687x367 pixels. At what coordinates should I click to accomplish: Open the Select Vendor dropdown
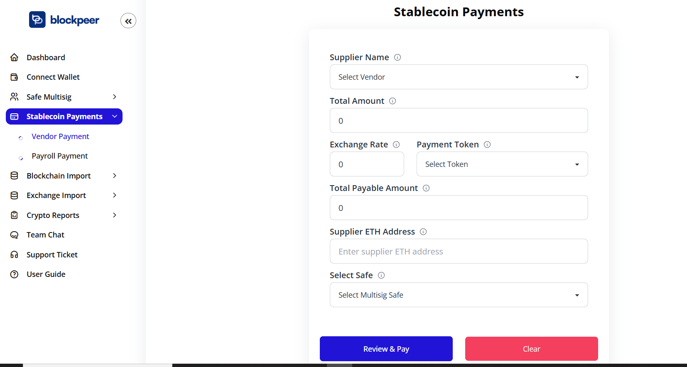(458, 77)
